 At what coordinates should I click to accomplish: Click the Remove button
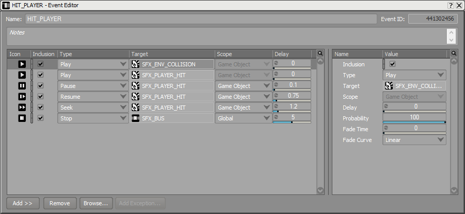click(60, 203)
